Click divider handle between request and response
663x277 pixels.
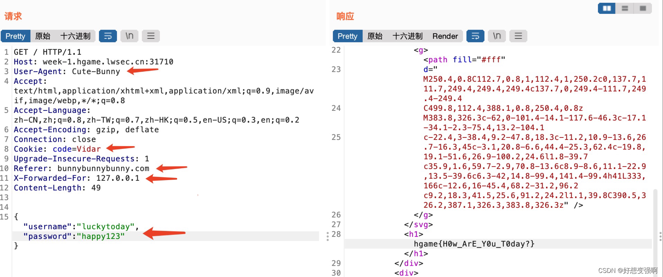coord(328,236)
